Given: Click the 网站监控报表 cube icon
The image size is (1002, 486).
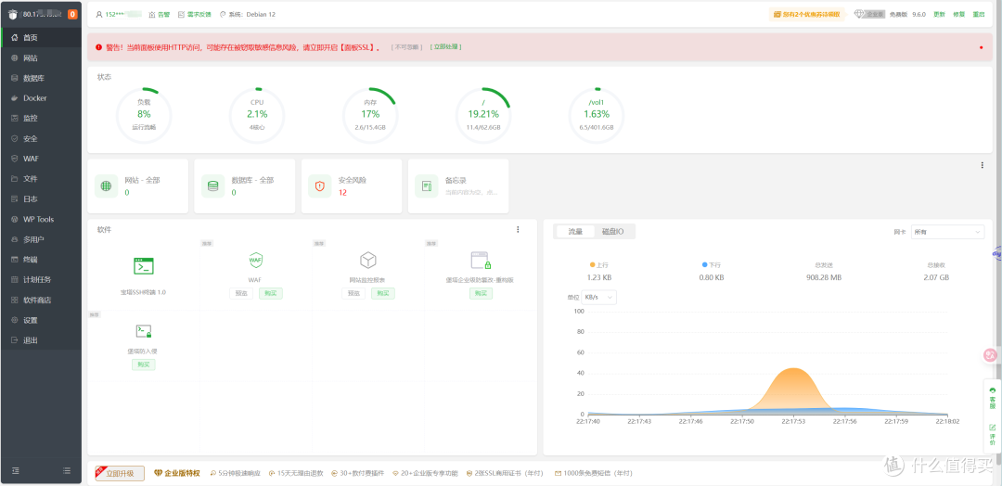Looking at the screenshot, I should coord(368,260).
